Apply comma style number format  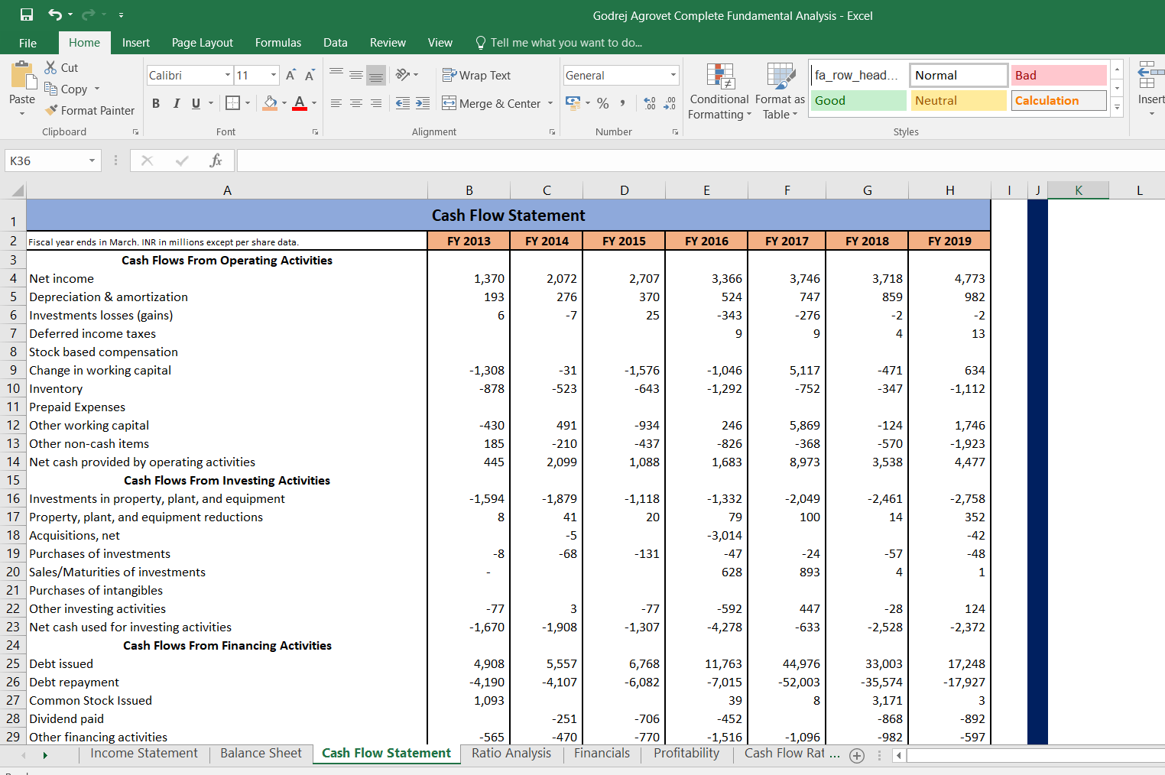(x=623, y=103)
